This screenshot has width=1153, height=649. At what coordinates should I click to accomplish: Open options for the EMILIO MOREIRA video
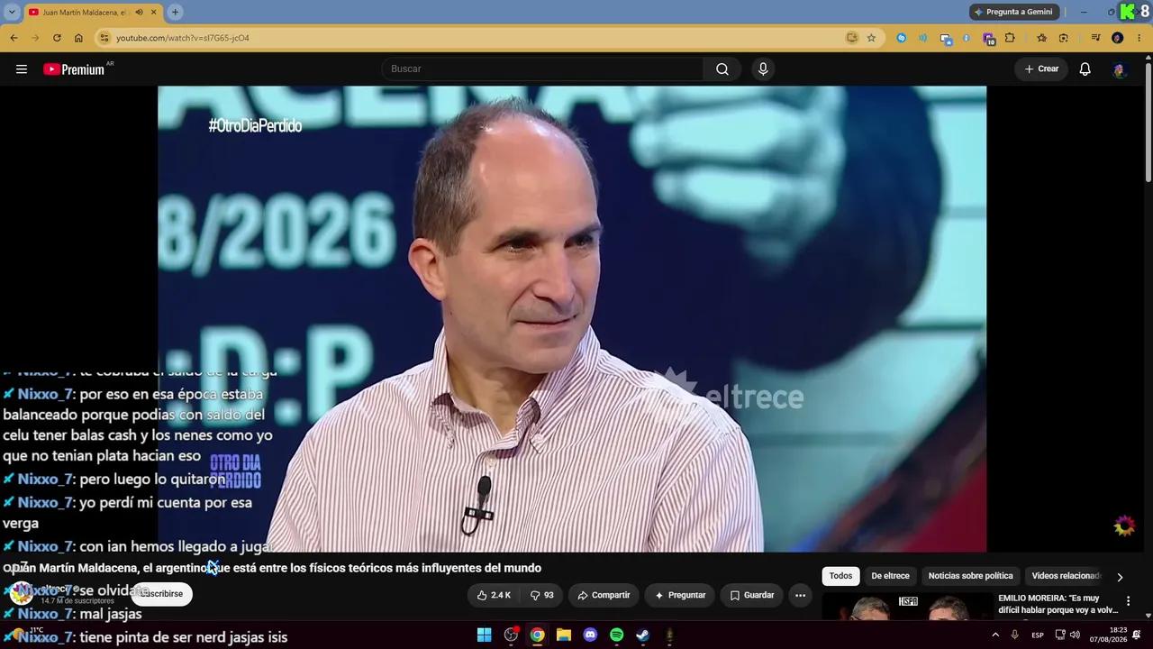(1128, 601)
